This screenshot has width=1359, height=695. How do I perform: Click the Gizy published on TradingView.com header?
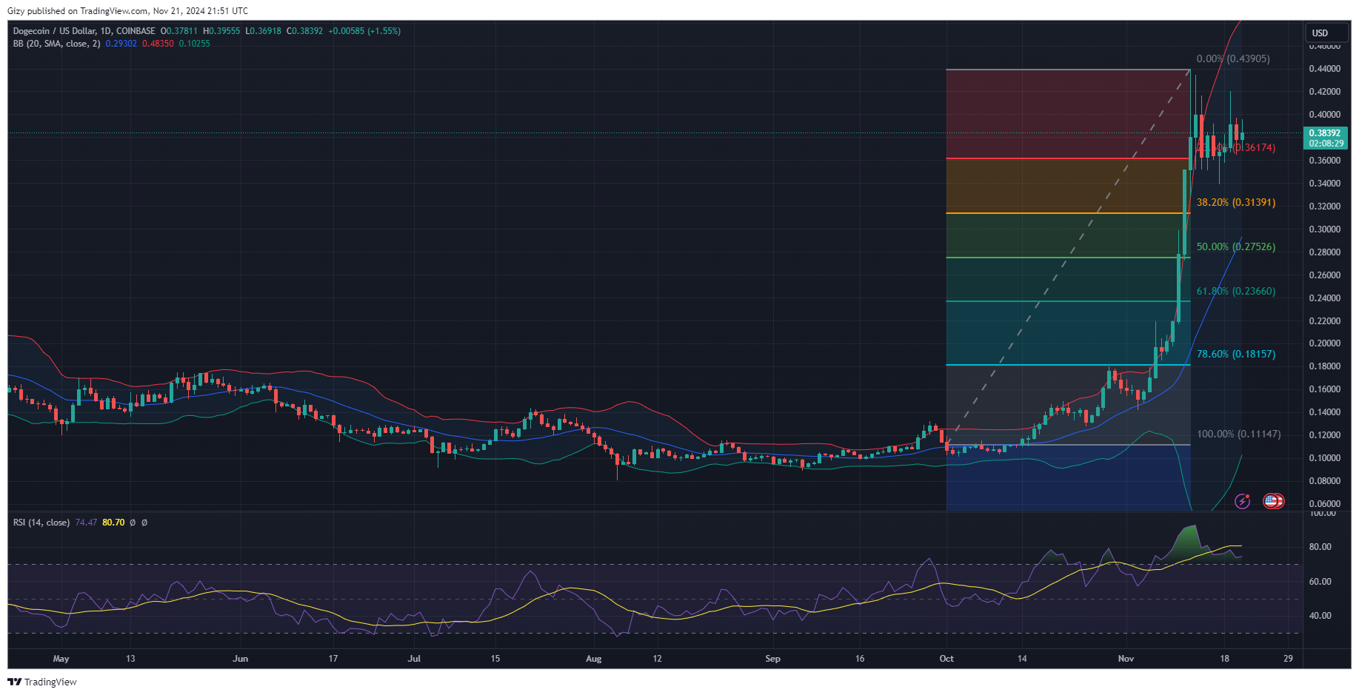128,11
